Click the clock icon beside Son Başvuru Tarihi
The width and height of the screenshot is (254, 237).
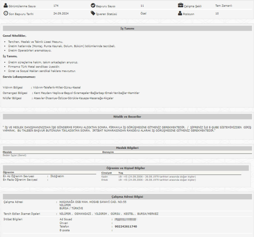pyautogui.click(x=5, y=13)
